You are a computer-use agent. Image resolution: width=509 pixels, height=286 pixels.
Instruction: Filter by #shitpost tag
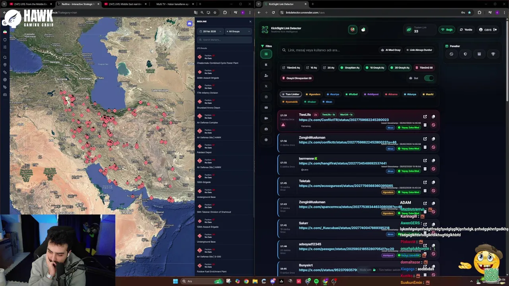coord(371,95)
